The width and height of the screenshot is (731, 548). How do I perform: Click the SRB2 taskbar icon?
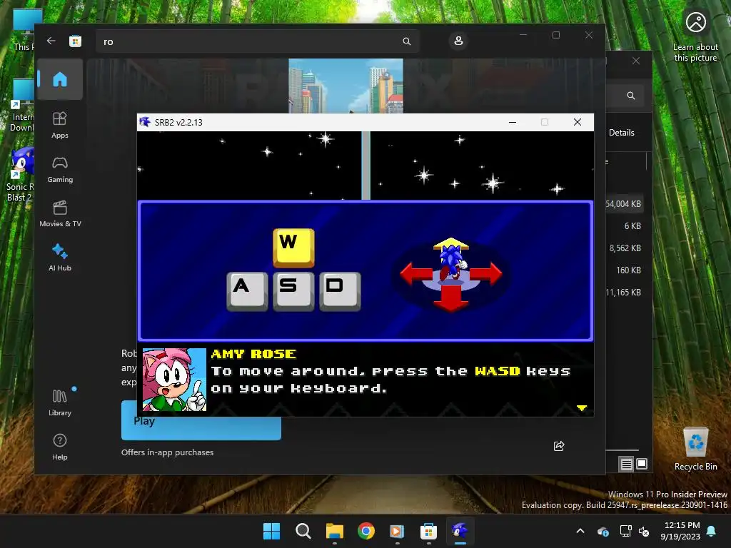point(460,531)
